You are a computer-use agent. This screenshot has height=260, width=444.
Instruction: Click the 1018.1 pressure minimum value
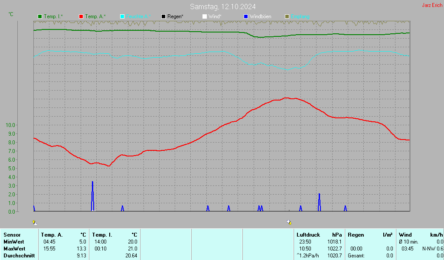[x=335, y=242]
